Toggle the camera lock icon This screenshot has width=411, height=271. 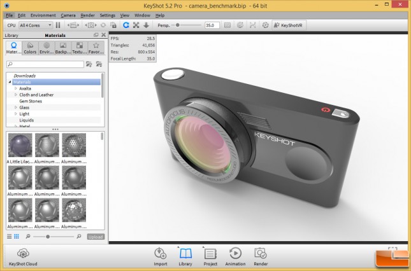[x=113, y=25]
